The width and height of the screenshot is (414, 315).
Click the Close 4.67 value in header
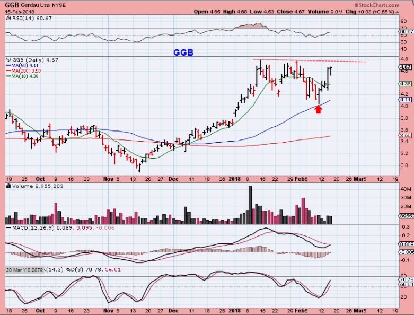coord(291,12)
